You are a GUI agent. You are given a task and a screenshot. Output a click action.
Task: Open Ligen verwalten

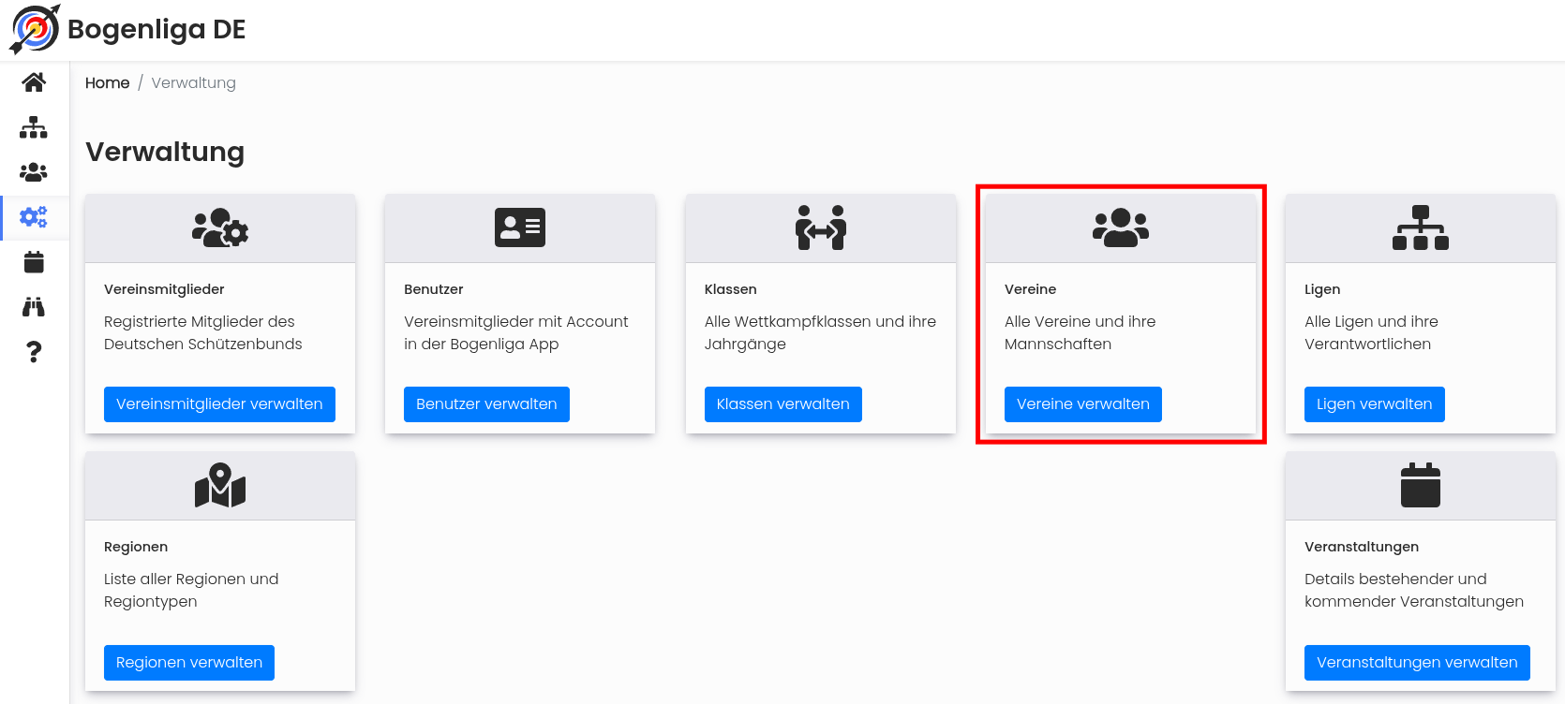[1375, 404]
